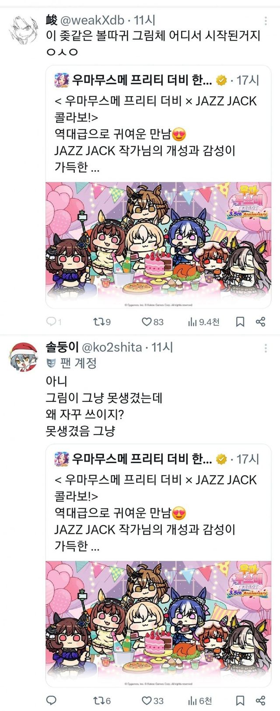Open weakXdb's profile avatar
280x711 pixels.
24,29
